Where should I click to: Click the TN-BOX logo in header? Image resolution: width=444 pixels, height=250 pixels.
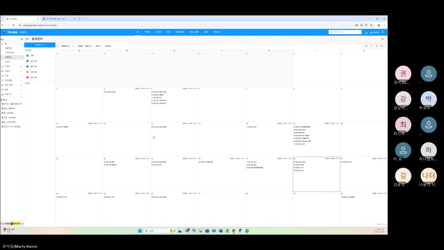coord(10,32)
